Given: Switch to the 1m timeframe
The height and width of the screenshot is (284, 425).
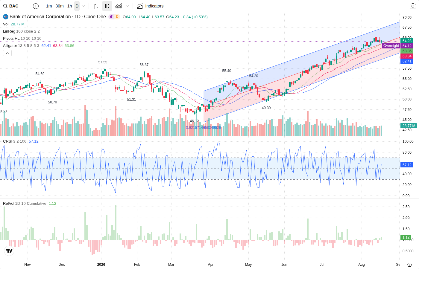Looking at the screenshot, I should pyautogui.click(x=49, y=6).
